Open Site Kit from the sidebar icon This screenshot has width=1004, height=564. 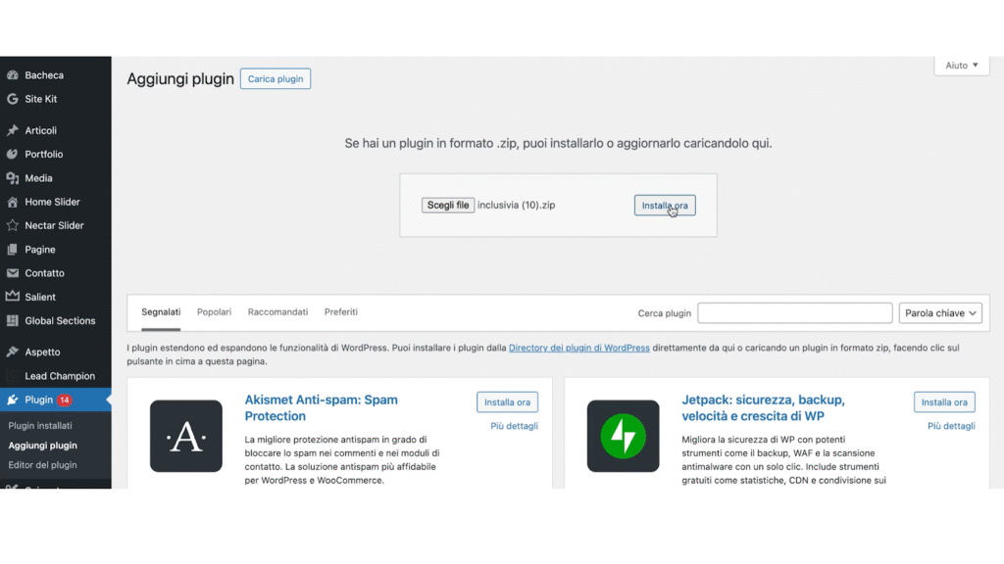pyautogui.click(x=13, y=99)
